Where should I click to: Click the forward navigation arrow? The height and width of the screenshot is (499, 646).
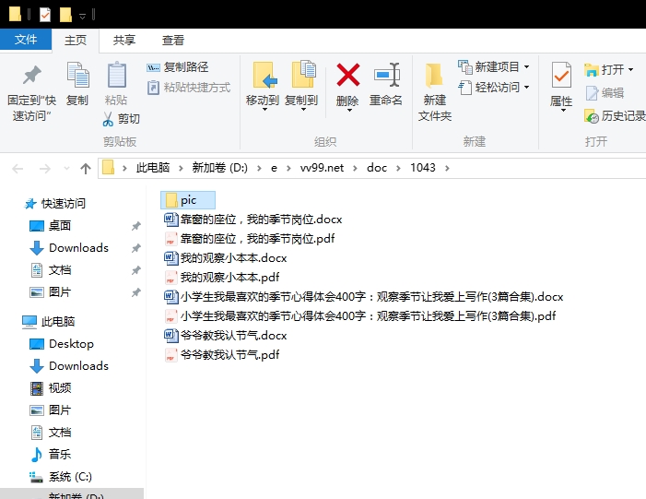[44, 168]
